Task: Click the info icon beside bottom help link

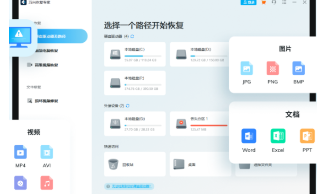Action: 108,187
